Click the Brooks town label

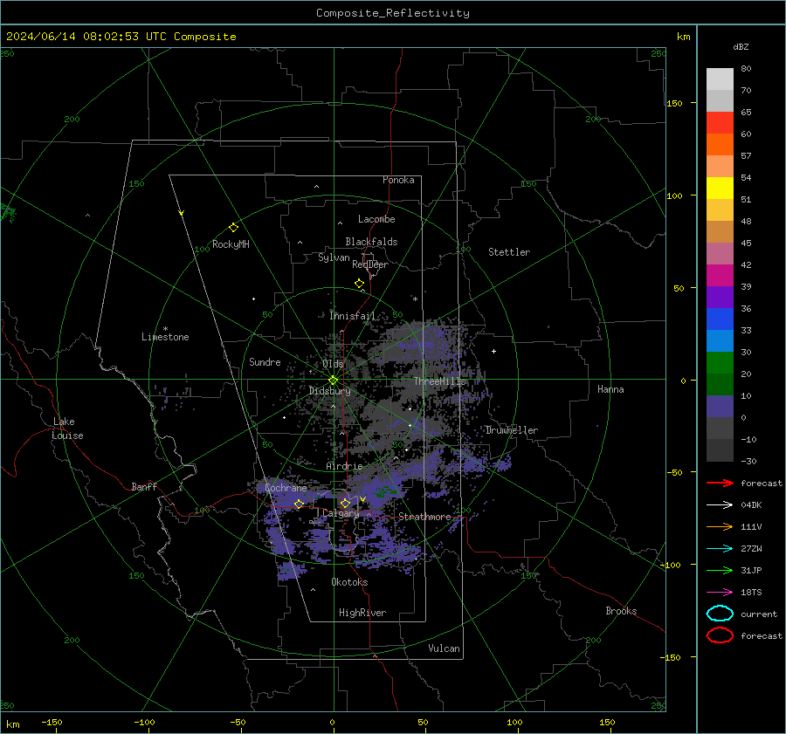621,611
